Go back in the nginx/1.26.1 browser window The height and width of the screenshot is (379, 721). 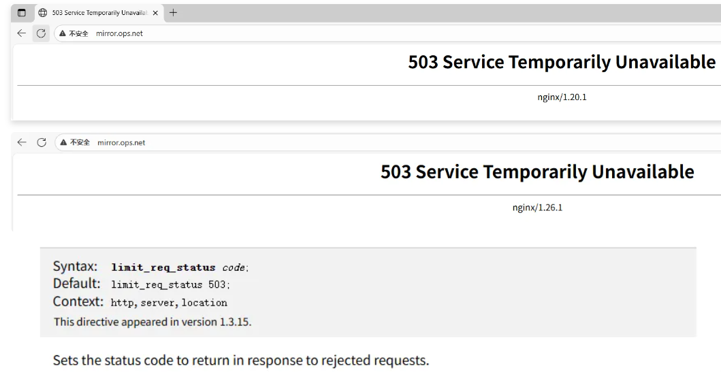tap(22, 142)
